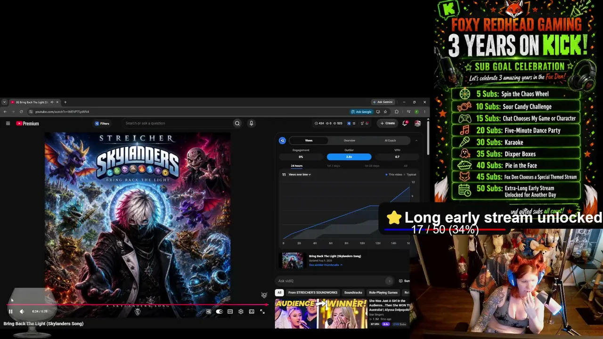
Task: Go back in the browser
Action: [x=5, y=112]
